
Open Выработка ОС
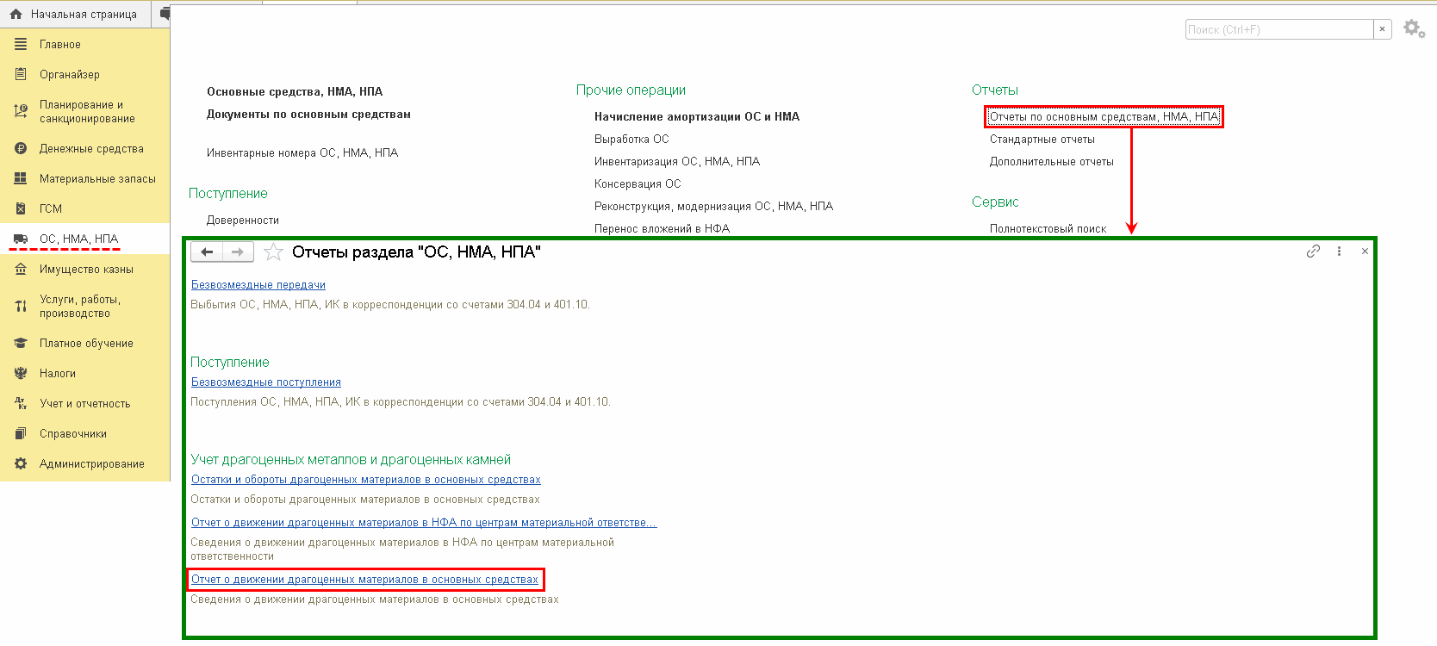(x=631, y=139)
